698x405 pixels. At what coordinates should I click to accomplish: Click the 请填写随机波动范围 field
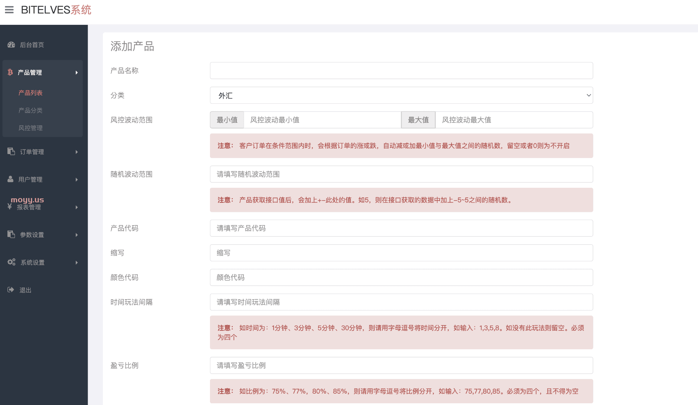(x=401, y=174)
